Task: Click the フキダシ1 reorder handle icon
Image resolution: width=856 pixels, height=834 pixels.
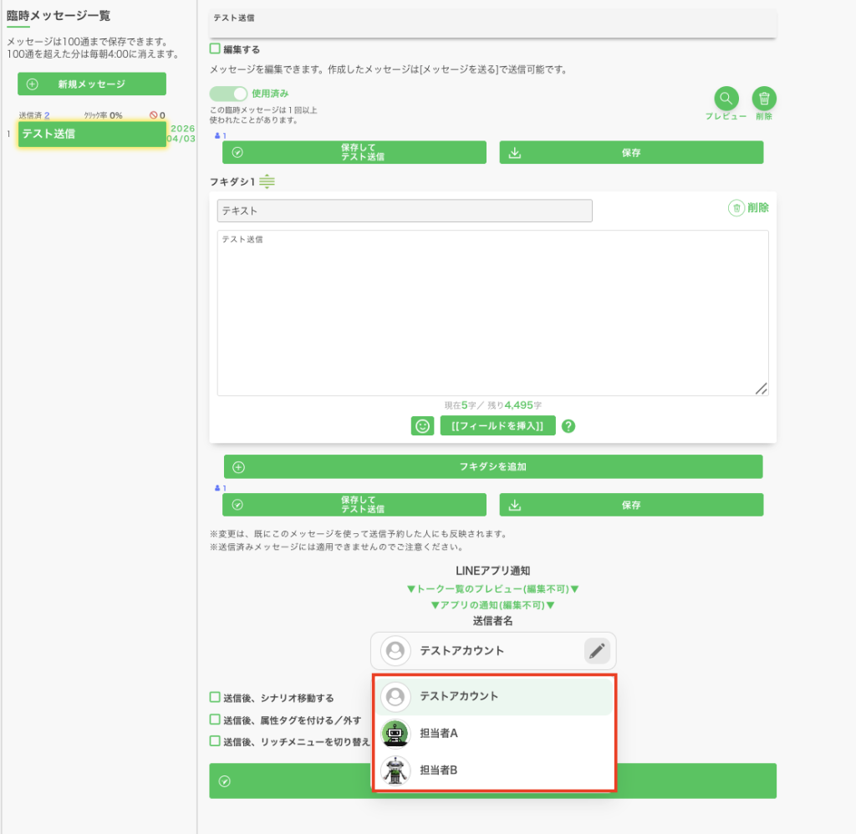Action: pyautogui.click(x=267, y=181)
